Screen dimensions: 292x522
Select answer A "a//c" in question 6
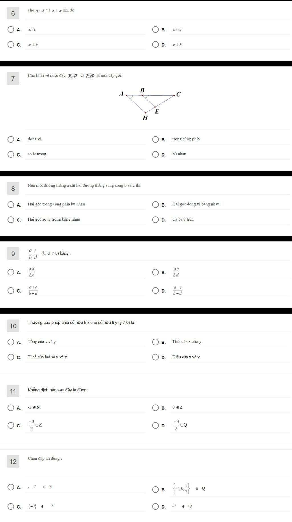(x=11, y=29)
